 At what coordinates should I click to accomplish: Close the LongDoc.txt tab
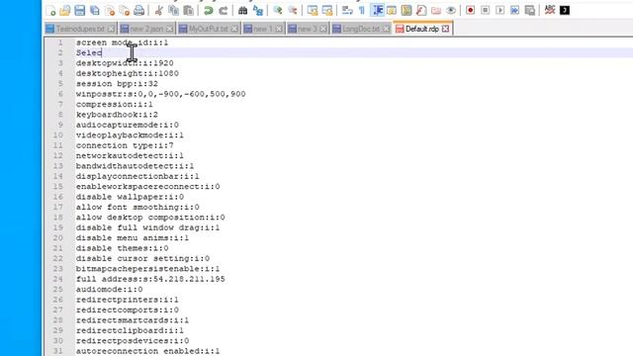coord(387,29)
